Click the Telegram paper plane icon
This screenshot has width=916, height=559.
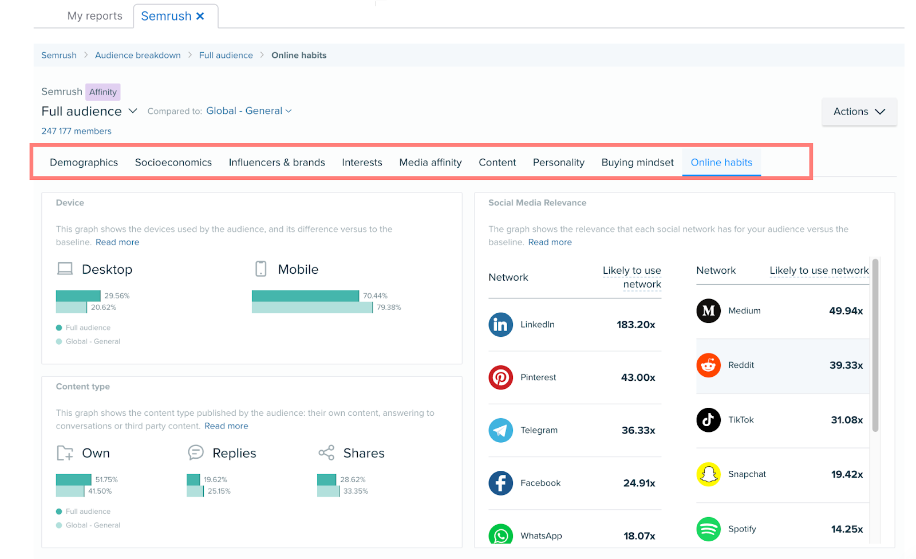[500, 430]
